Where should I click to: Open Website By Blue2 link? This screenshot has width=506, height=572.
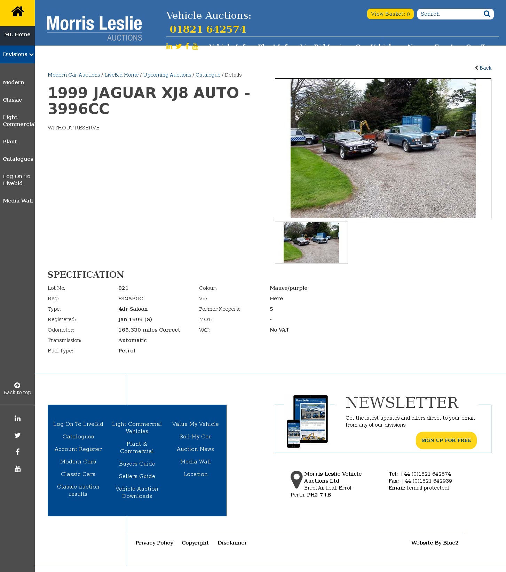click(435, 543)
